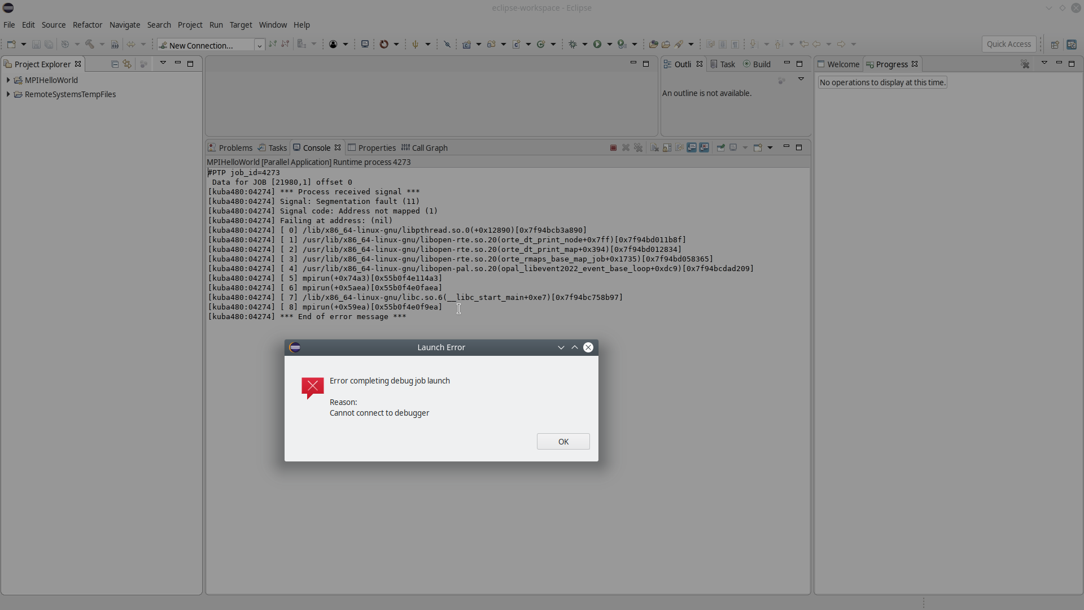This screenshot has width=1084, height=610.
Task: Pin the console view
Action: point(720,148)
